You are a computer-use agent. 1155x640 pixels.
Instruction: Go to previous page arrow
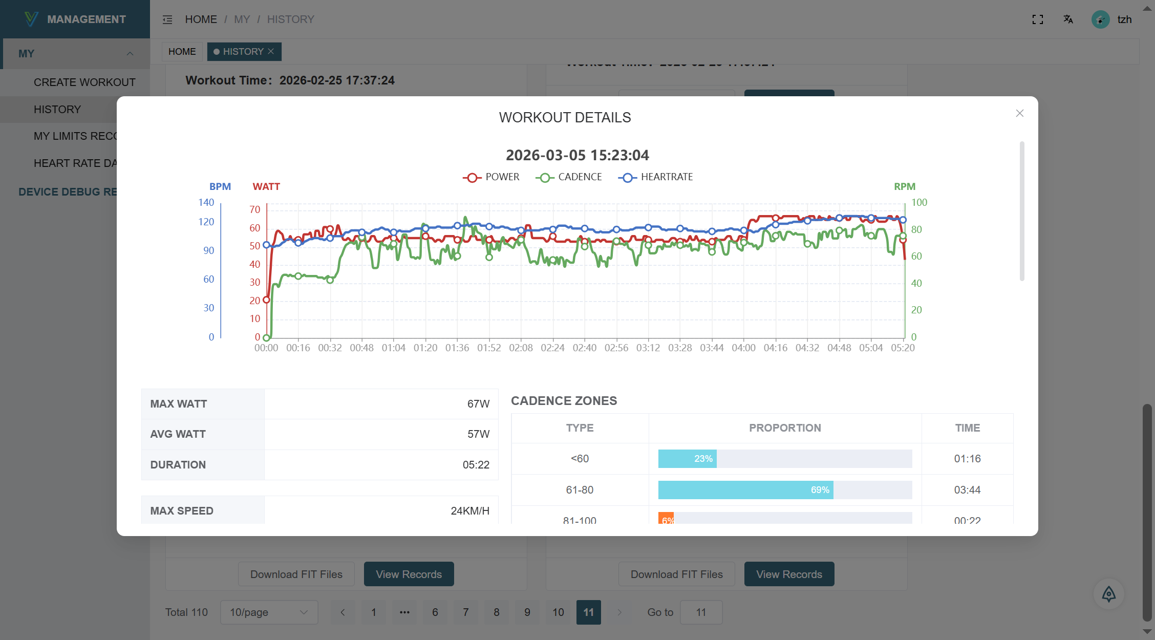(x=343, y=612)
